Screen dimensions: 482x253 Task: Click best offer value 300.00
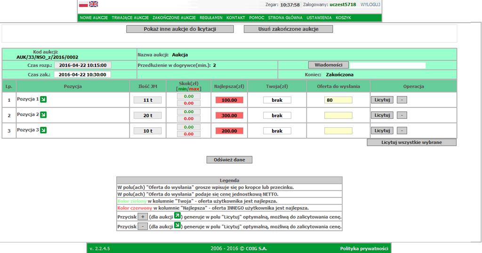click(229, 115)
